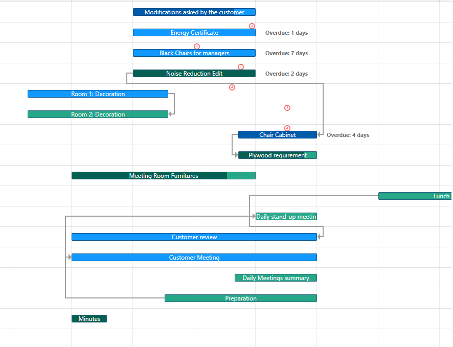Click the warning icon below Noise Reduction Edit bar
Image resolution: width=453 pixels, height=347 pixels.
click(x=232, y=87)
